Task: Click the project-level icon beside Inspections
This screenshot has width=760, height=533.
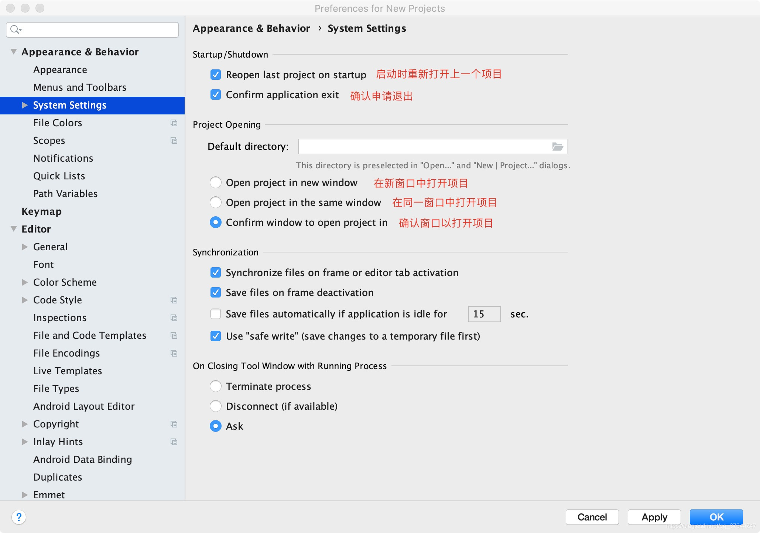Action: point(174,318)
